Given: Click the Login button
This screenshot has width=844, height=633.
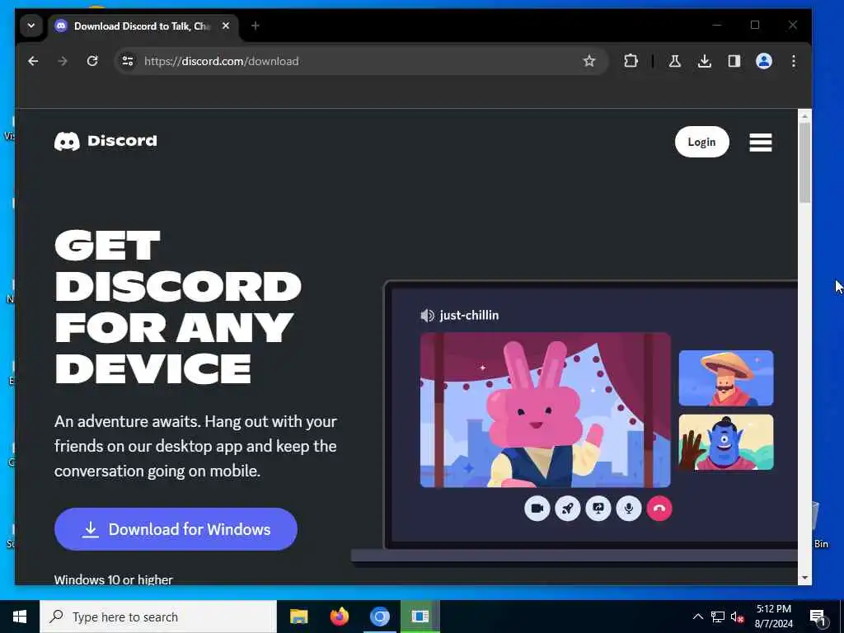Looking at the screenshot, I should pyautogui.click(x=702, y=142).
